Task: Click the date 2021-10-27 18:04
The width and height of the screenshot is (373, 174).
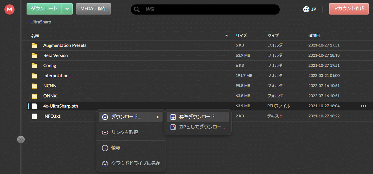Action: [324, 106]
